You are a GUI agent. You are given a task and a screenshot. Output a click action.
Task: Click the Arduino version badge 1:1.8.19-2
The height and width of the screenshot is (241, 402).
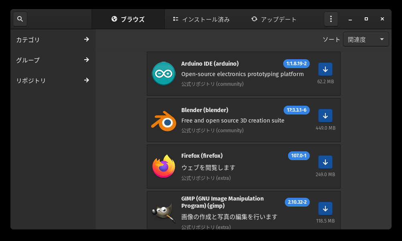pos(296,64)
